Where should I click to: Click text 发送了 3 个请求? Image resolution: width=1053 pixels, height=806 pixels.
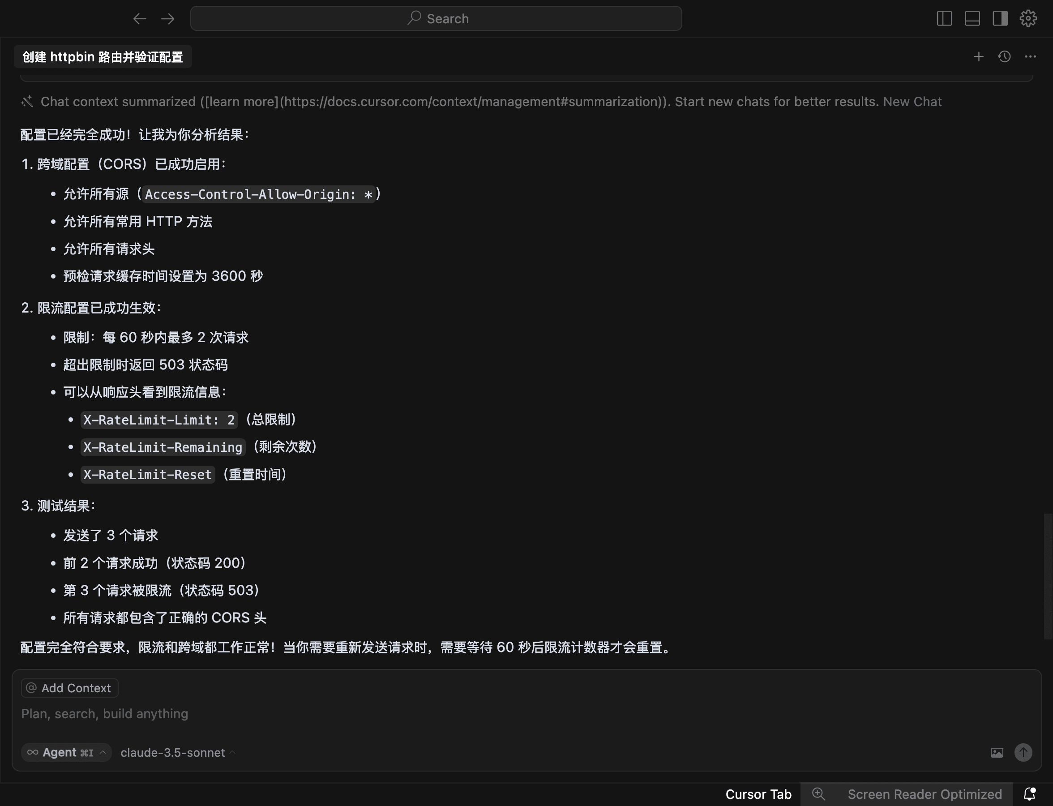(x=111, y=536)
